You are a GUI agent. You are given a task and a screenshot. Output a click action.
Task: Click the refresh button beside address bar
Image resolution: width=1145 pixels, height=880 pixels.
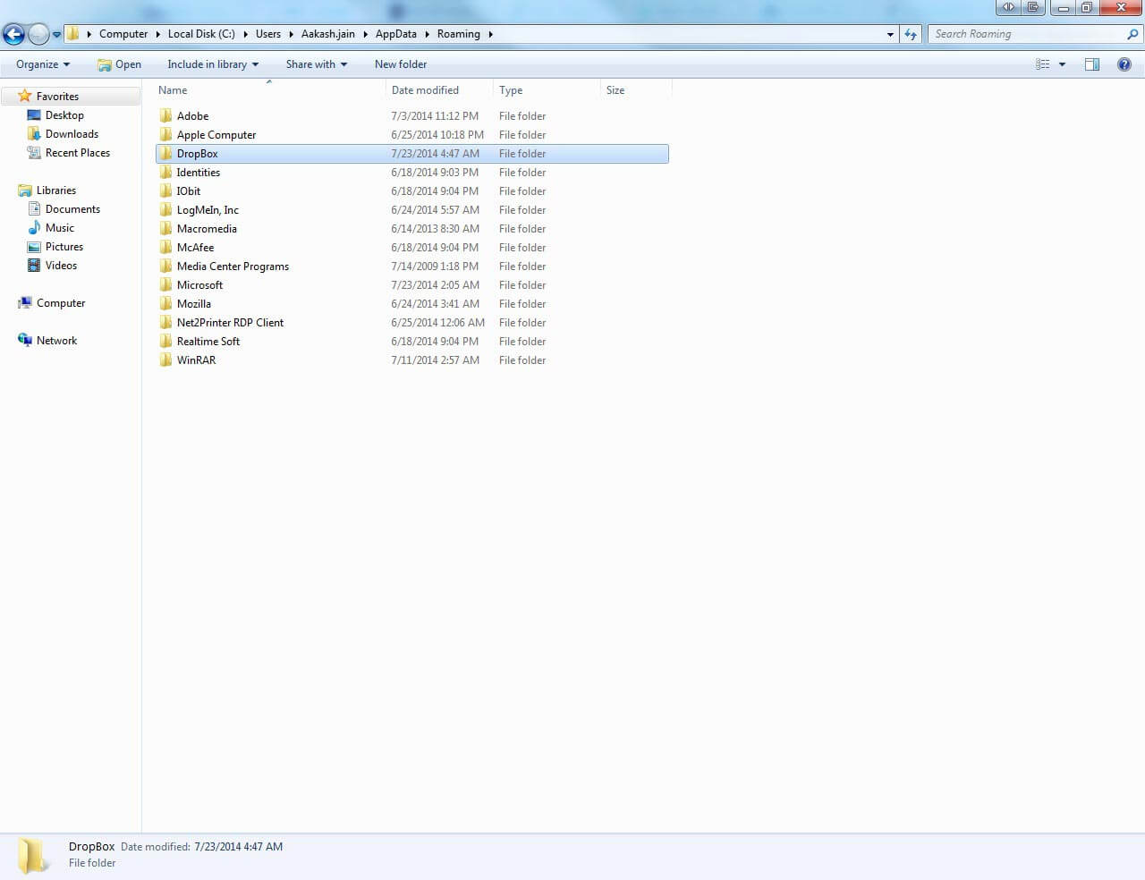click(x=911, y=34)
